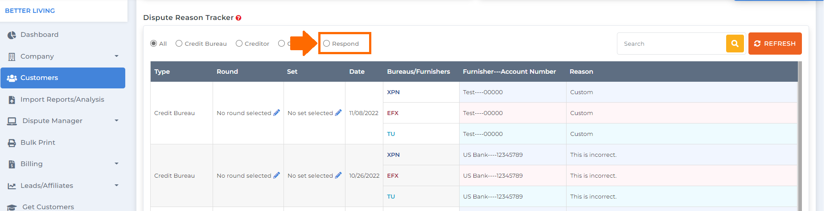Open Bulk Print in the sidebar
The height and width of the screenshot is (211, 830).
(x=63, y=143)
